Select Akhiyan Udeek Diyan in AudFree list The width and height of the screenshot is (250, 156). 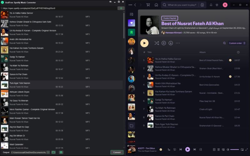(x=62, y=94)
